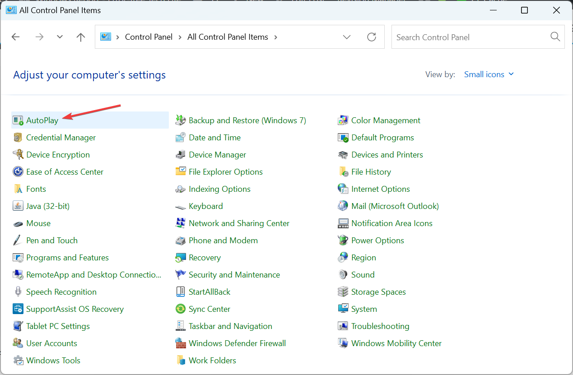Open the Recovery link

pyautogui.click(x=205, y=258)
